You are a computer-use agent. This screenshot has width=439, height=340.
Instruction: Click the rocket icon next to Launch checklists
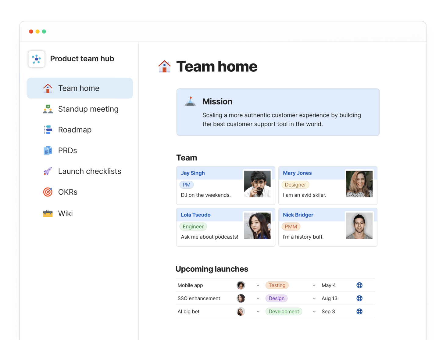48,171
